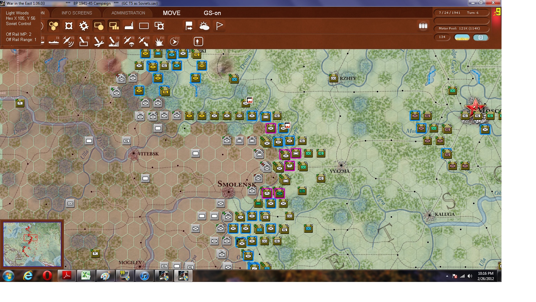This screenshot has width=536, height=302.
Task: Toggle the screen-with-bars overlay icon
Action: coord(114,26)
